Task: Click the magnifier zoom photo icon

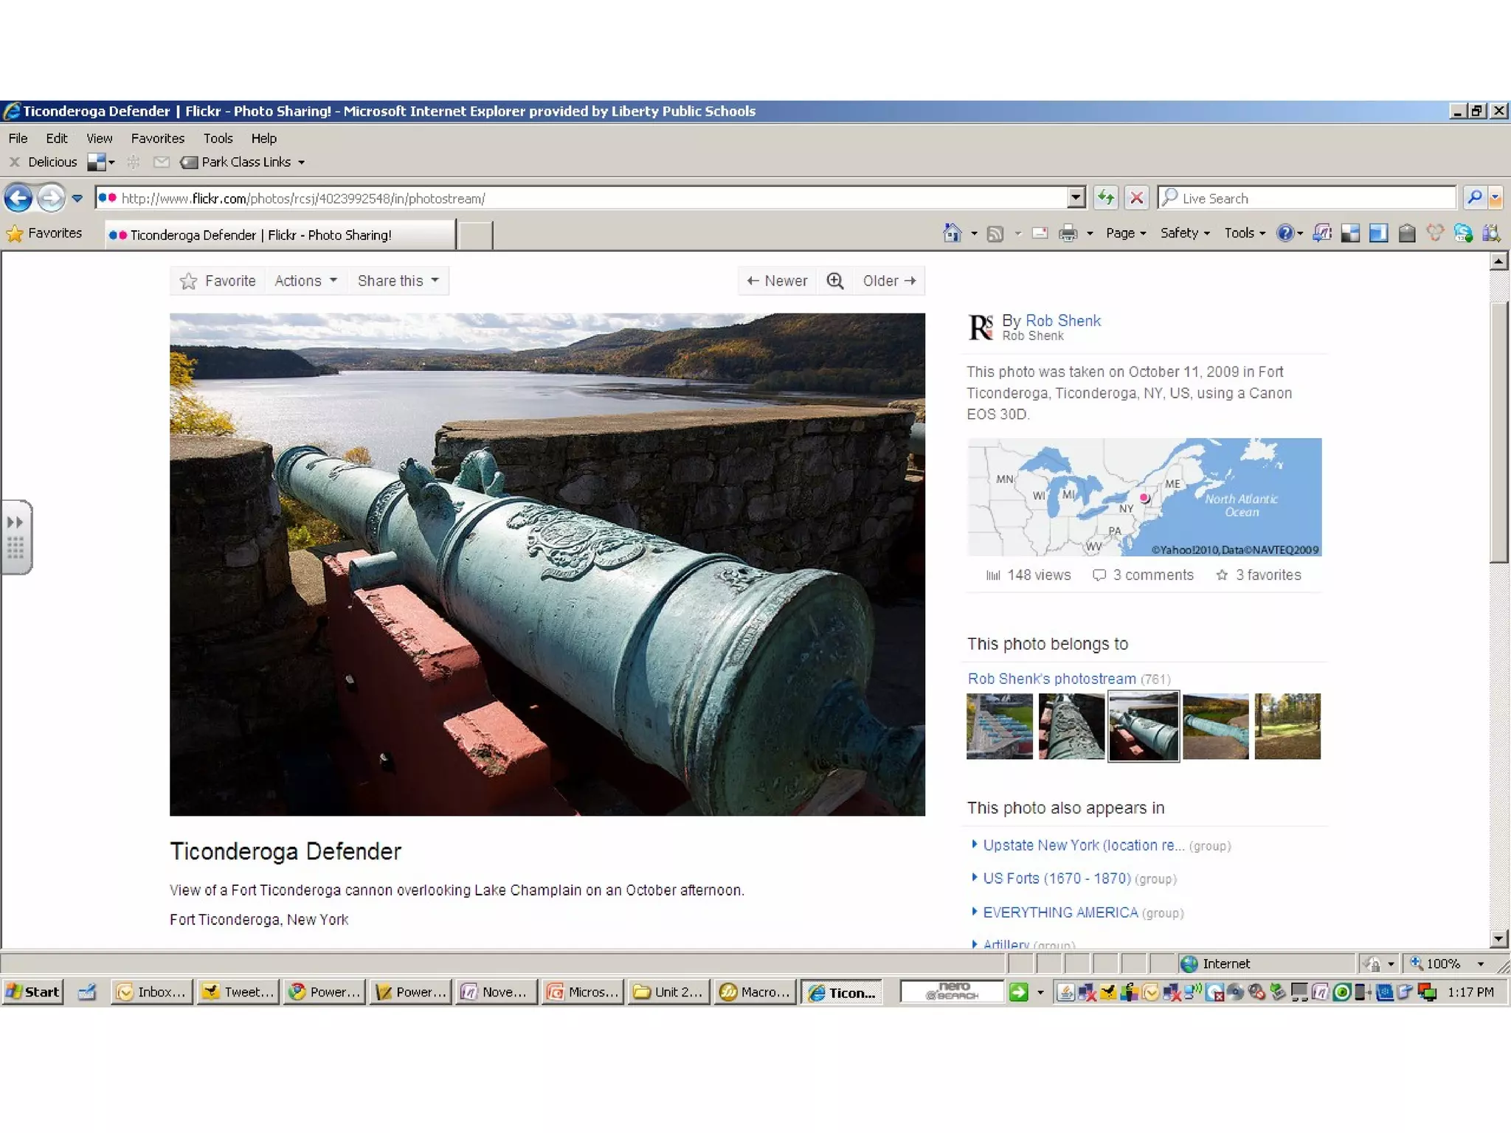Action: [x=834, y=281]
